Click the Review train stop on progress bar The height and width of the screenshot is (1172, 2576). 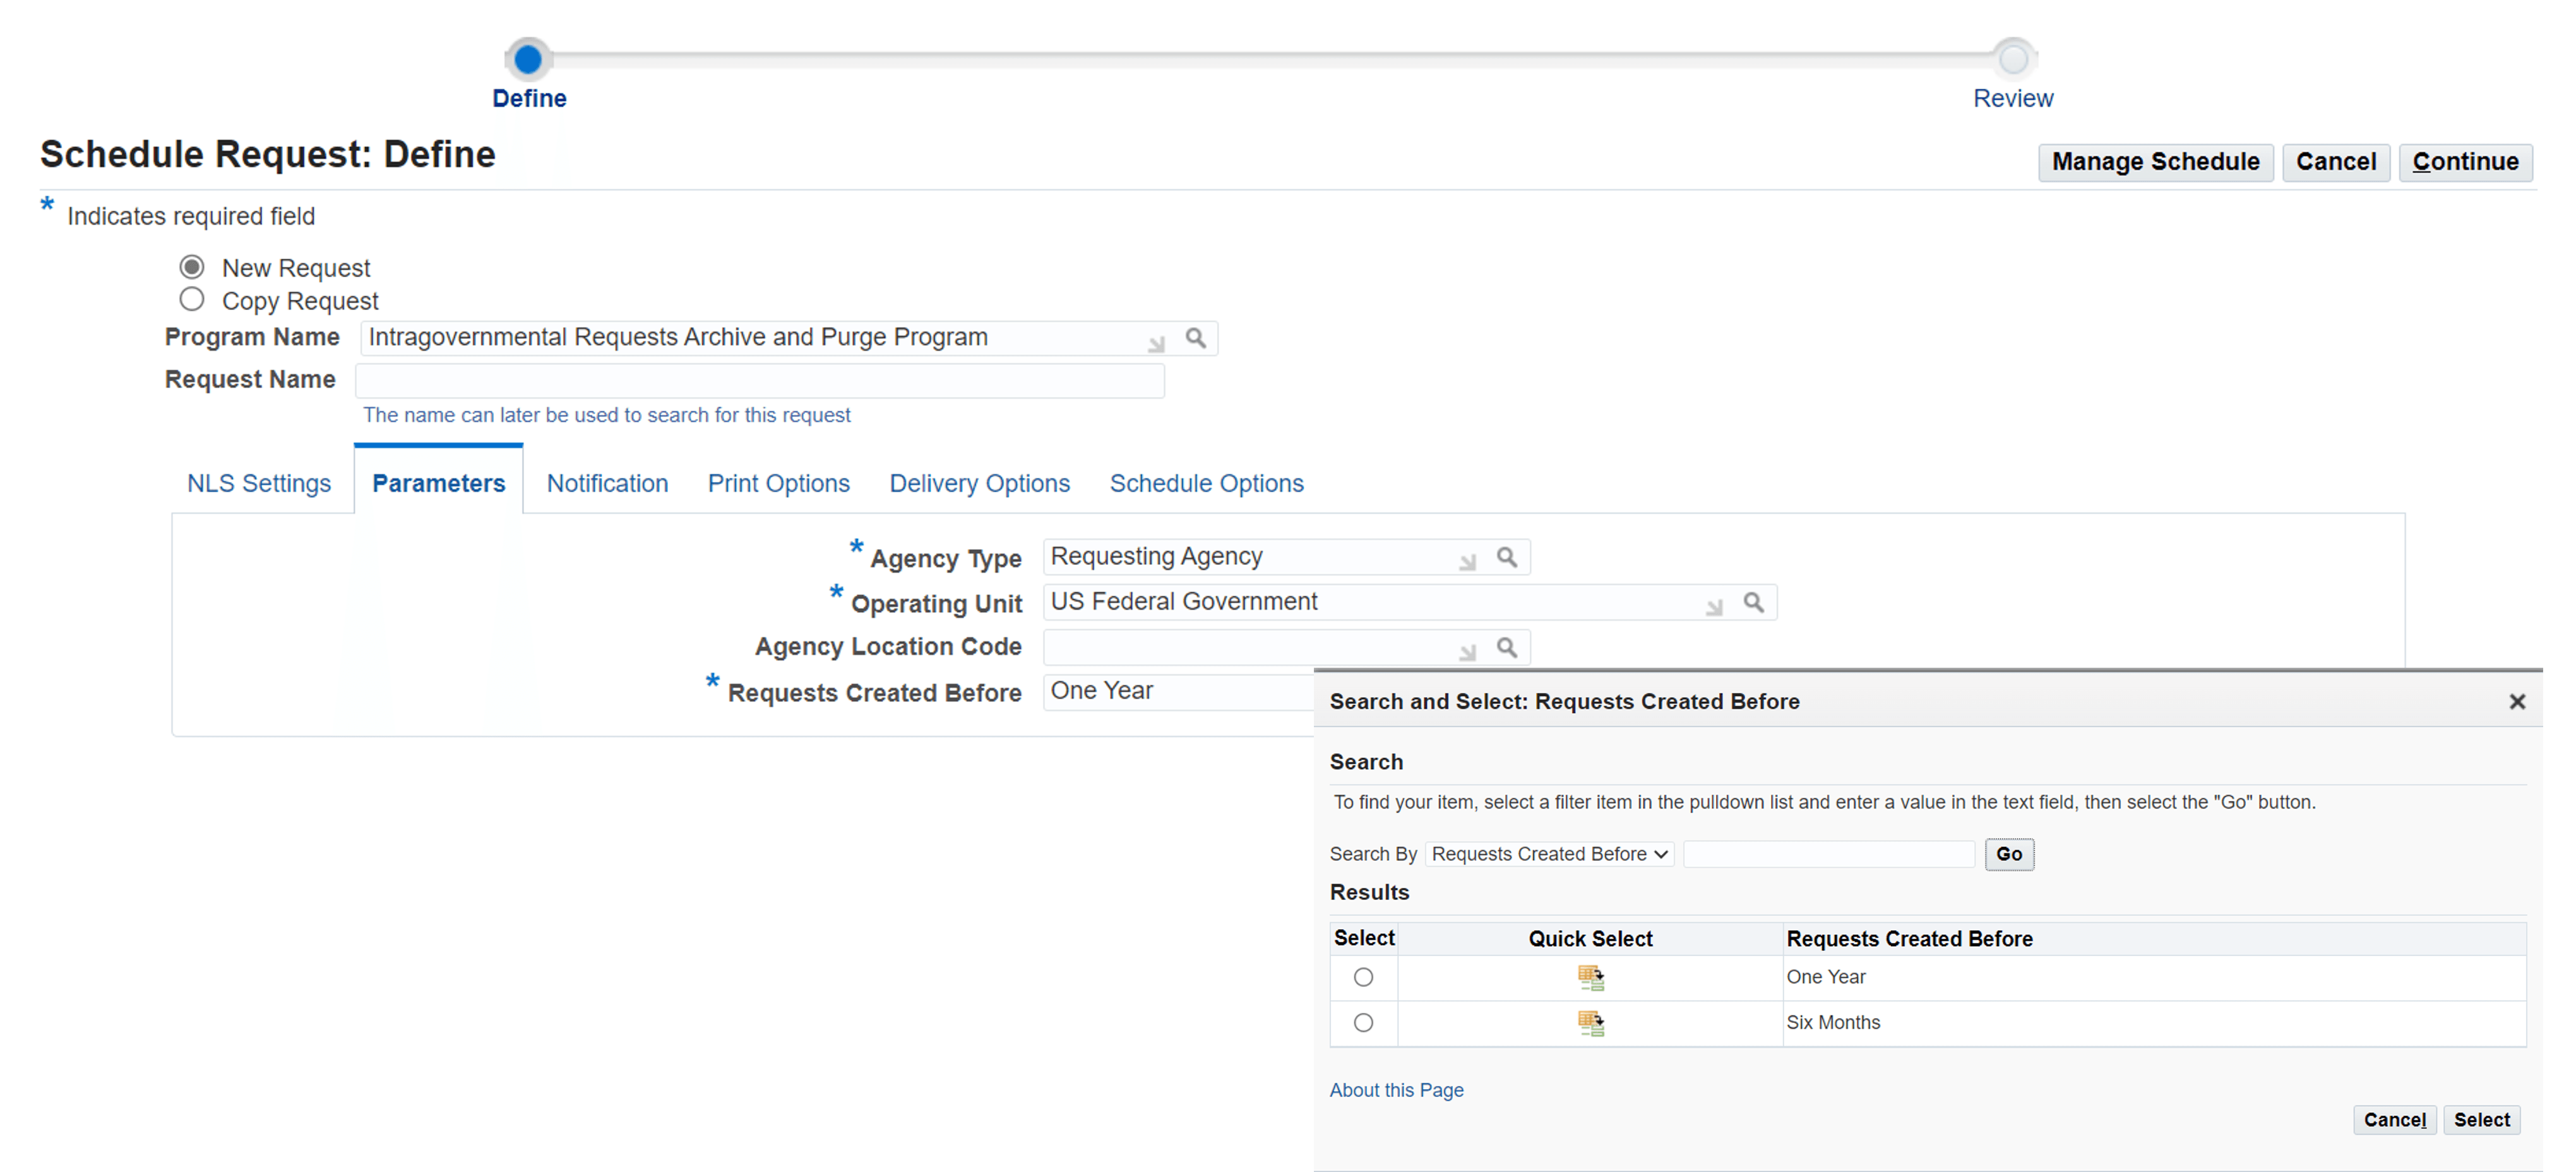[x=2013, y=58]
